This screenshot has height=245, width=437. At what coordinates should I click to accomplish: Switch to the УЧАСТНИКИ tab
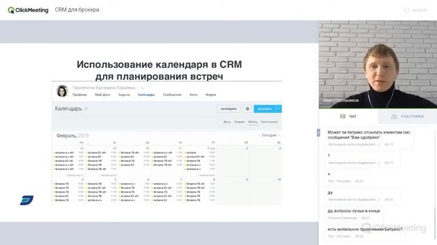[408, 116]
